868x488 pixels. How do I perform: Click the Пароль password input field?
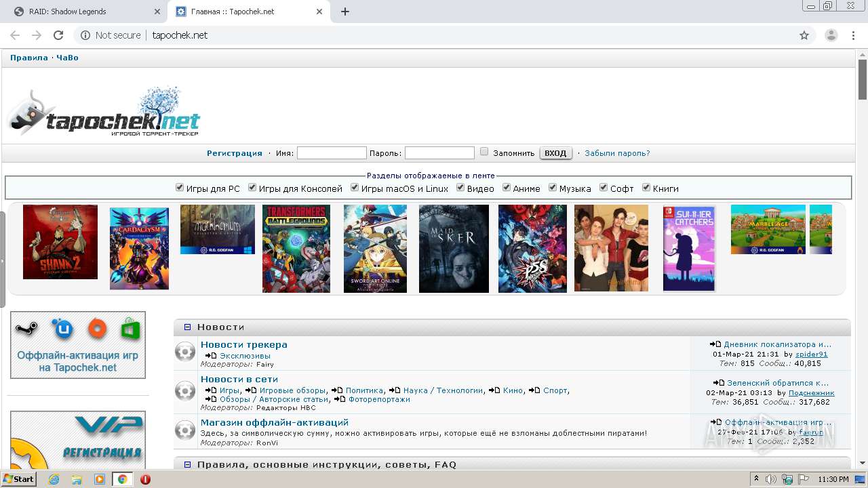point(439,153)
